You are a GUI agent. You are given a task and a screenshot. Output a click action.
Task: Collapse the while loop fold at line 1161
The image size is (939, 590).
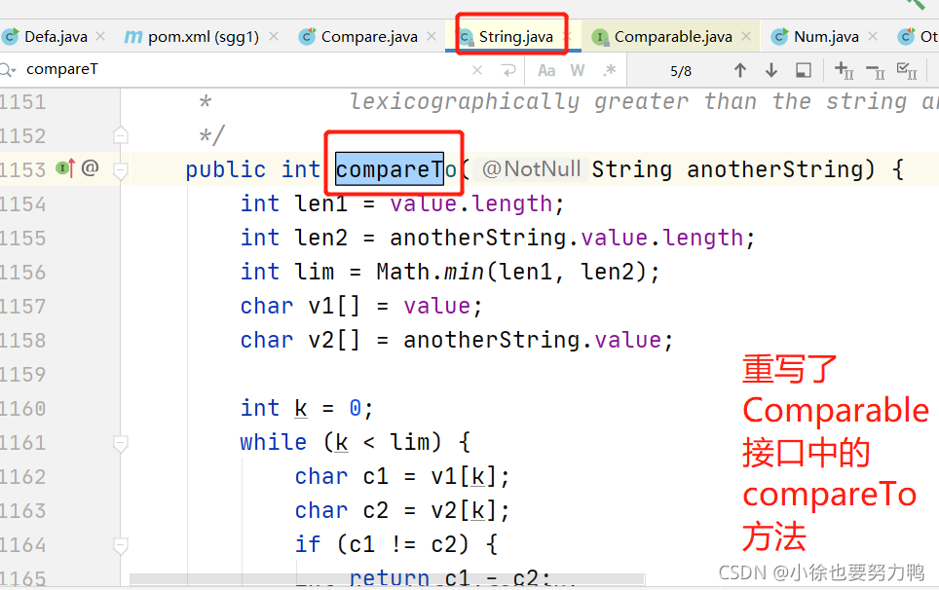121,443
